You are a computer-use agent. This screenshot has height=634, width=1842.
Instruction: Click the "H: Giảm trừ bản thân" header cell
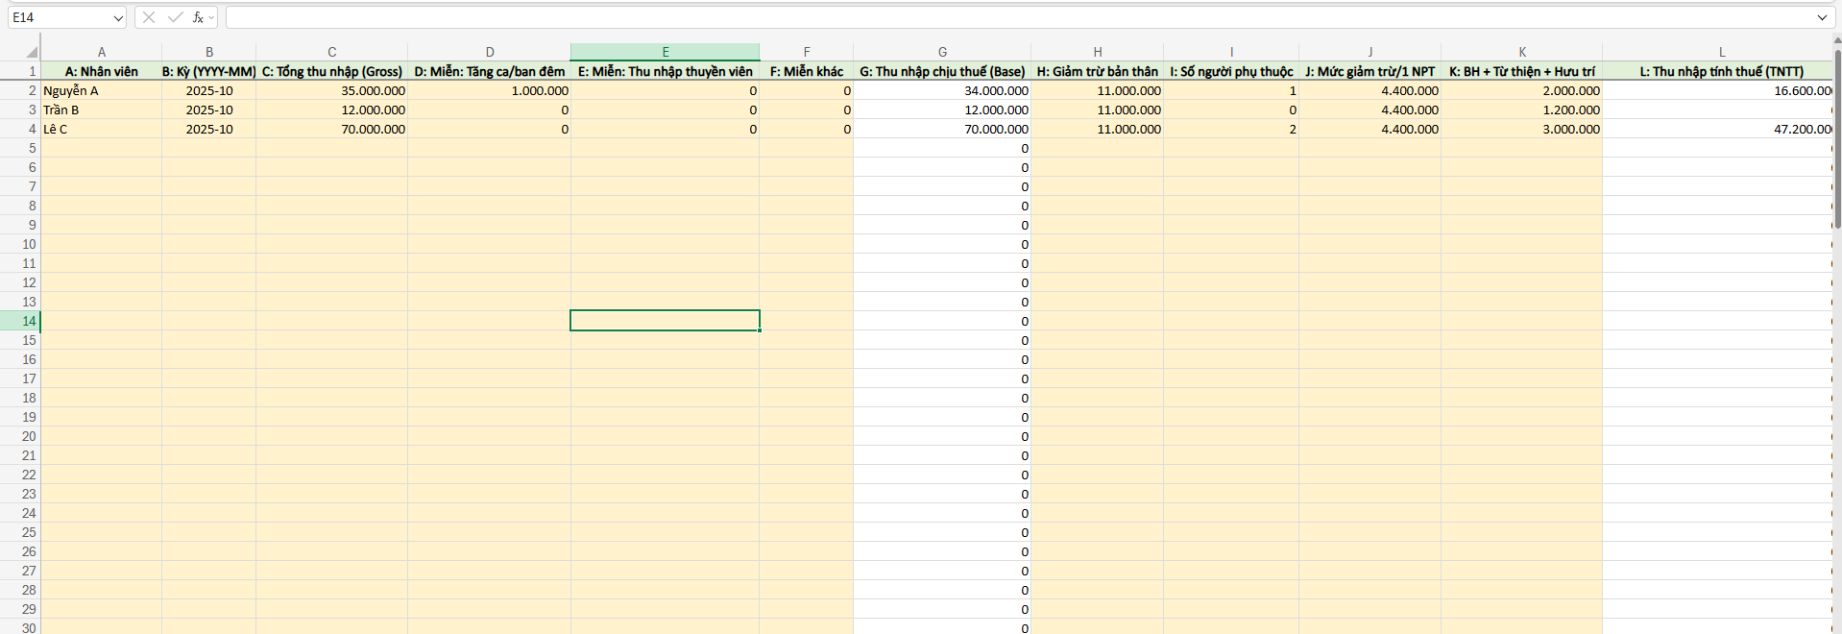pos(1097,71)
